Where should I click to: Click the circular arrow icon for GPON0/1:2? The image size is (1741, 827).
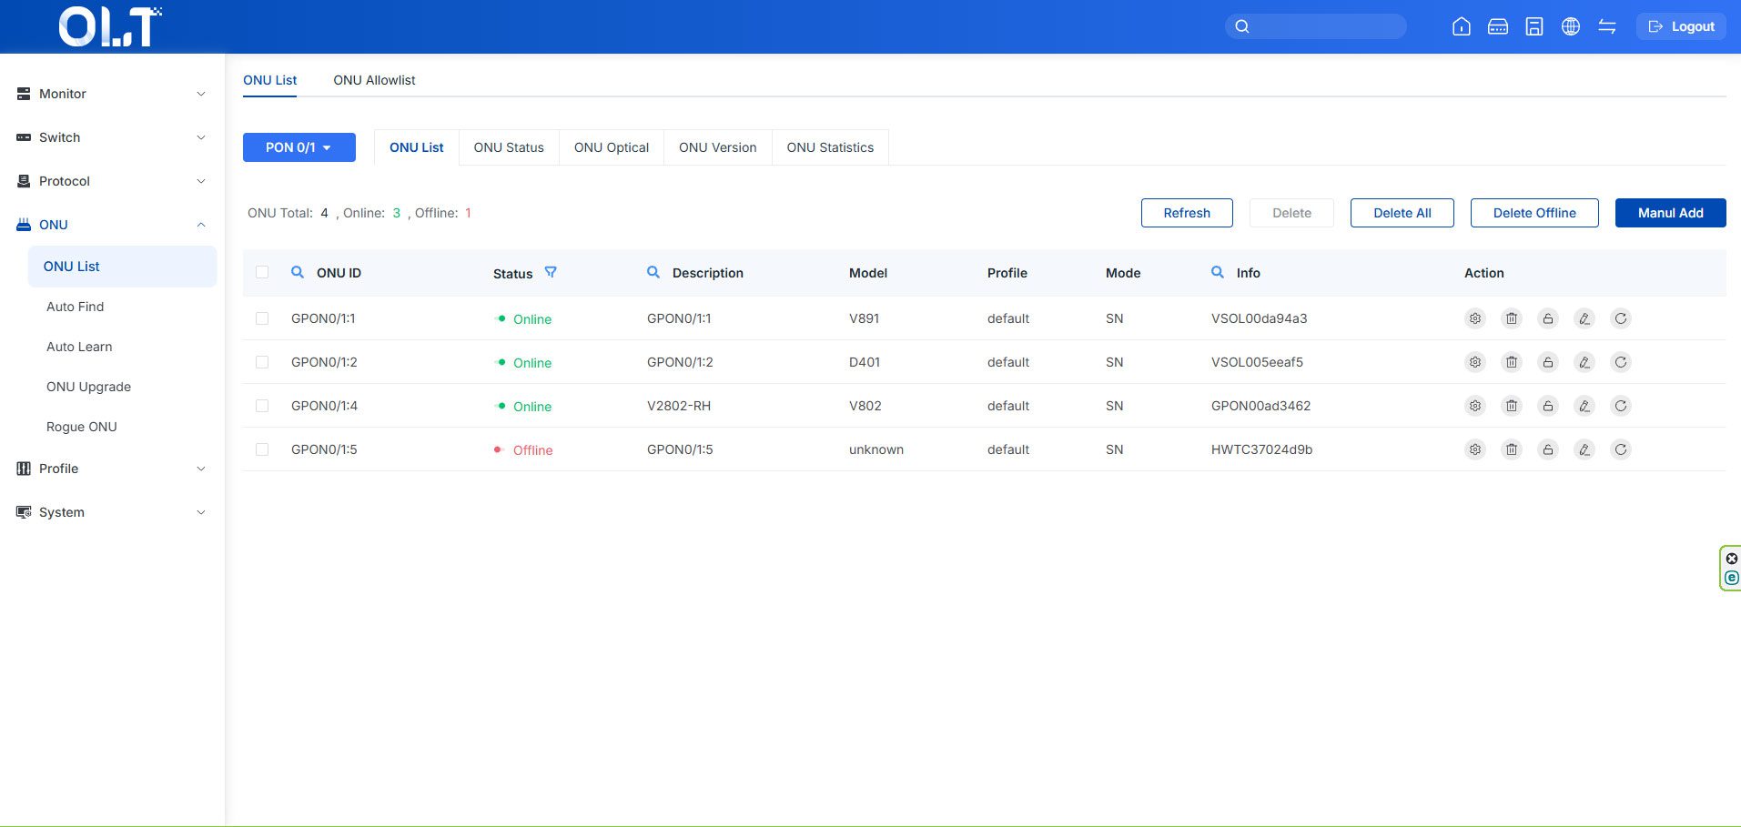pos(1621,362)
